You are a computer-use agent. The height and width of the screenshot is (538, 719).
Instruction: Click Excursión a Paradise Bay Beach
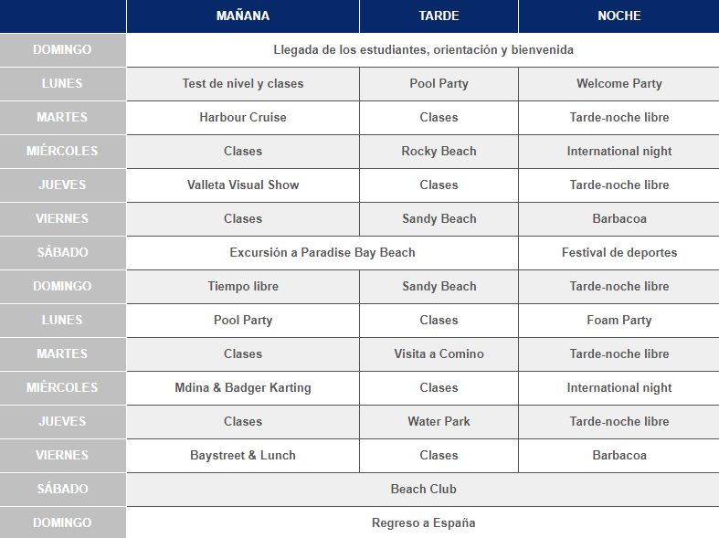[x=322, y=252]
